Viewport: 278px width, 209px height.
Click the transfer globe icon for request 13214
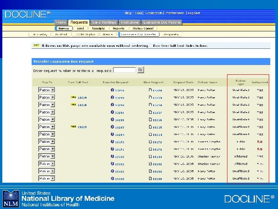click(x=112, y=134)
